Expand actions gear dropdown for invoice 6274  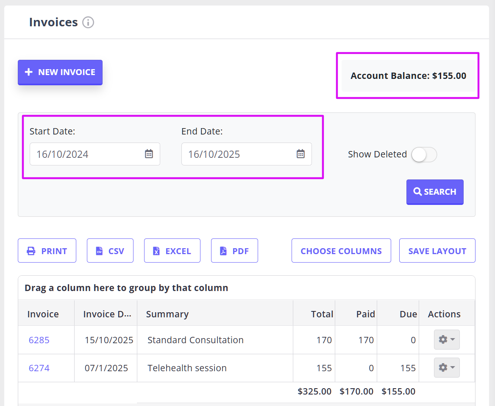pyautogui.click(x=447, y=368)
